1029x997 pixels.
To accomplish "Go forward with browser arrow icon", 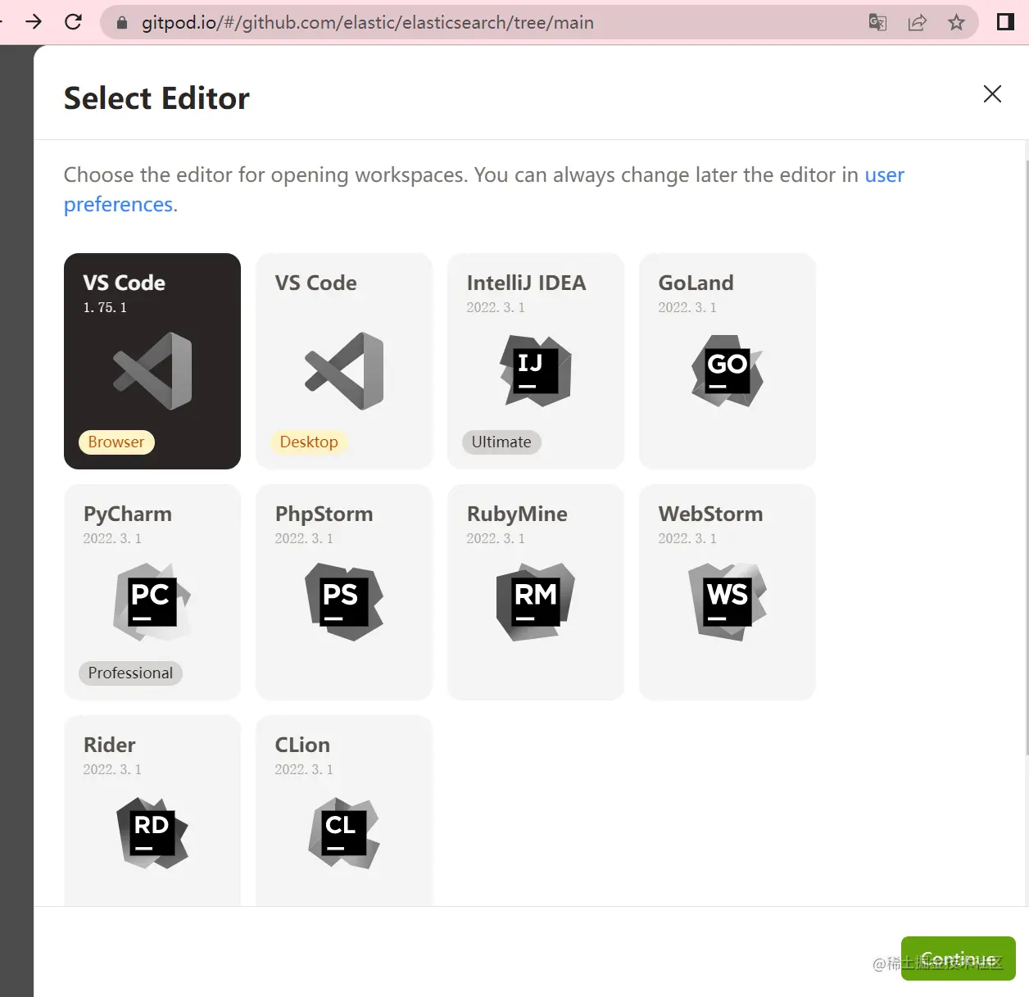I will tap(34, 22).
